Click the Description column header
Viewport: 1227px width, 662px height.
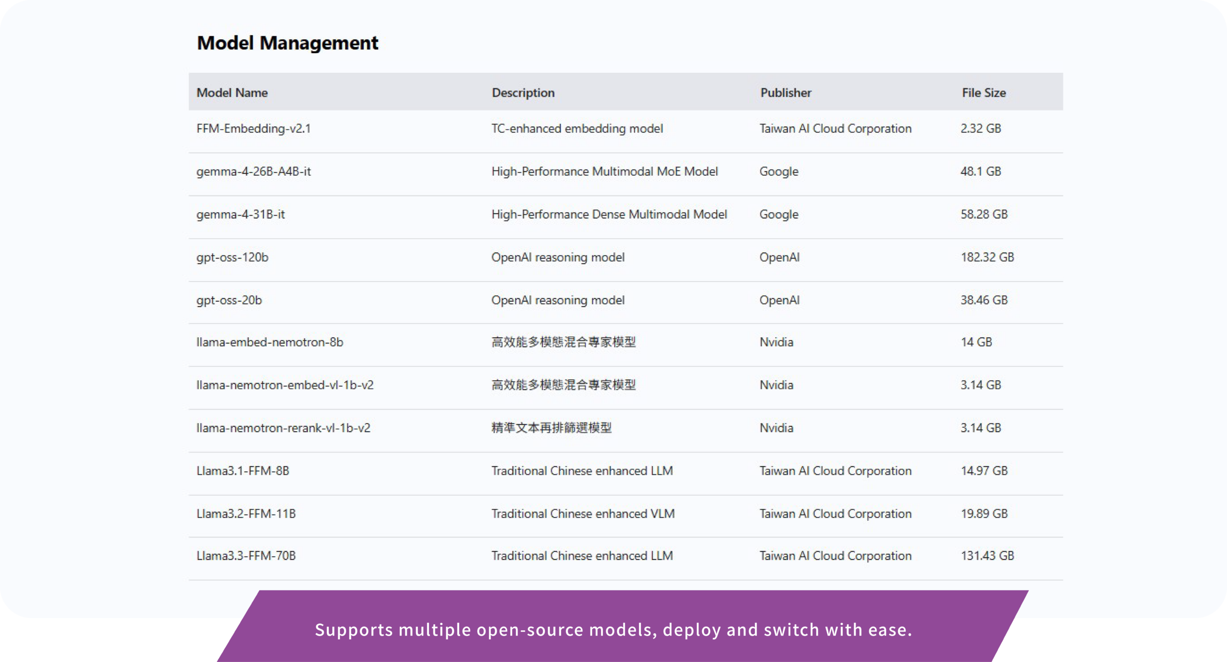tap(523, 92)
